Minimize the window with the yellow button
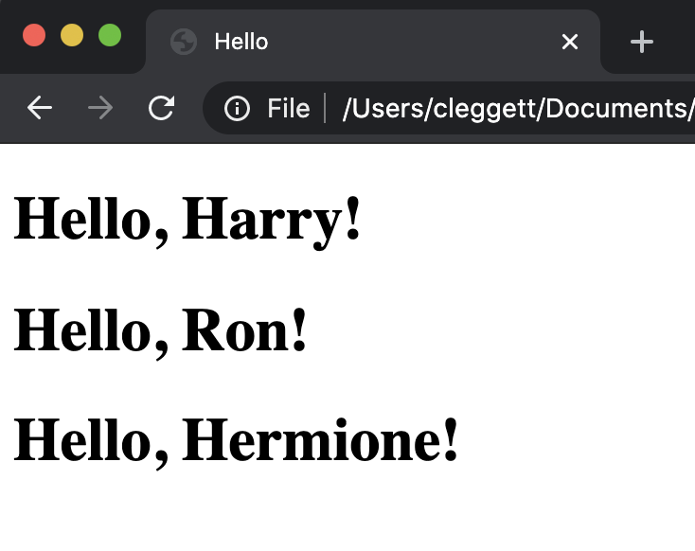Screen dimensions: 695x551 pyautogui.click(x=72, y=35)
